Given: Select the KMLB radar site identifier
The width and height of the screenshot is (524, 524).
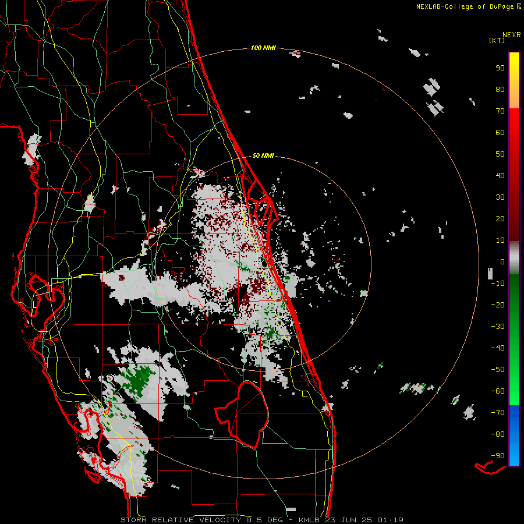Looking at the screenshot, I should (x=309, y=520).
